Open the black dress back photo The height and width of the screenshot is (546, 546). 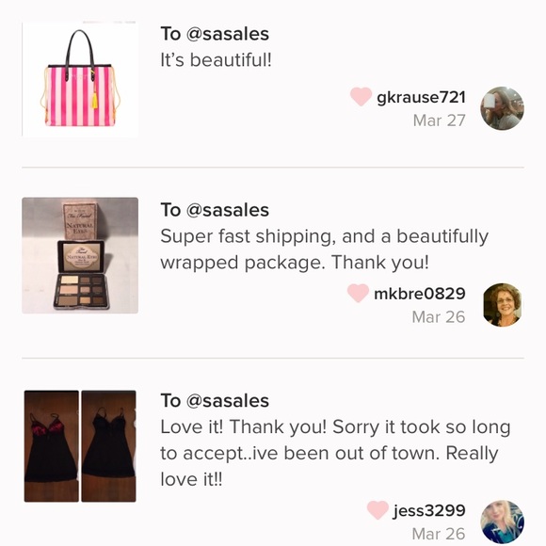click(x=108, y=446)
